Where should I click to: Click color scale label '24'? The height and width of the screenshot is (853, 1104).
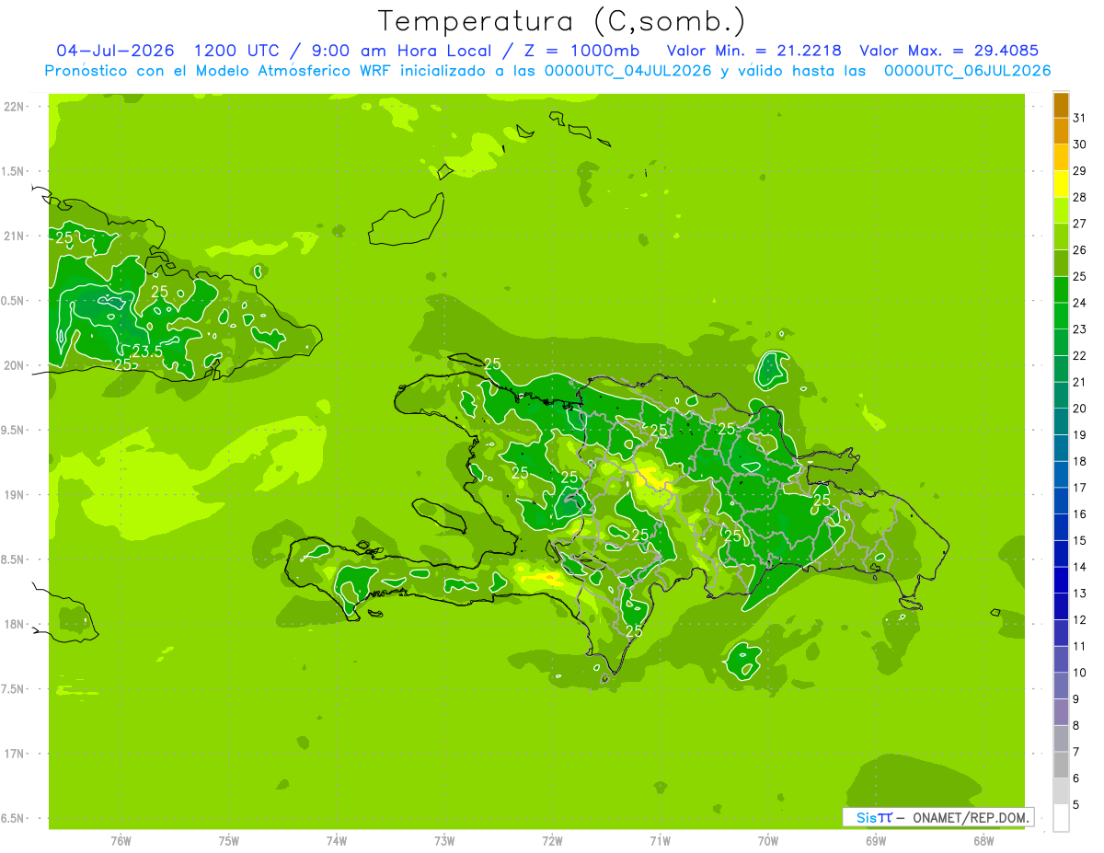coord(1079,303)
